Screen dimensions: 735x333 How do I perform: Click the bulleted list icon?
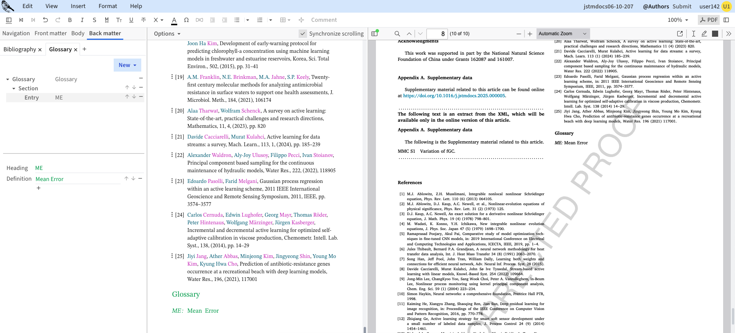tap(237, 20)
